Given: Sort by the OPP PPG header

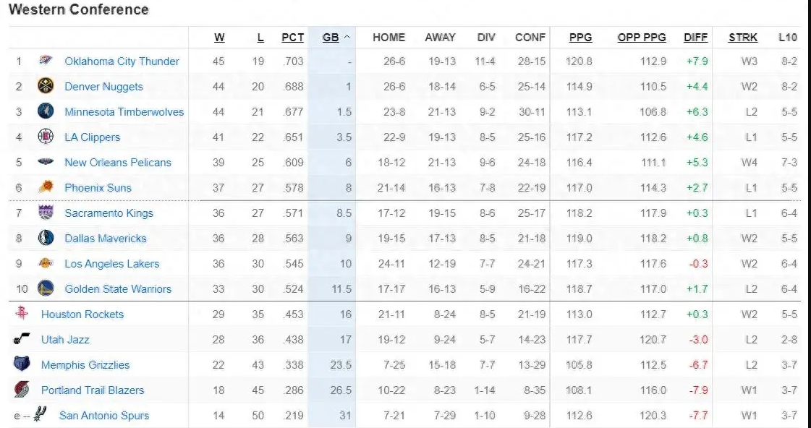Looking at the screenshot, I should [x=642, y=38].
